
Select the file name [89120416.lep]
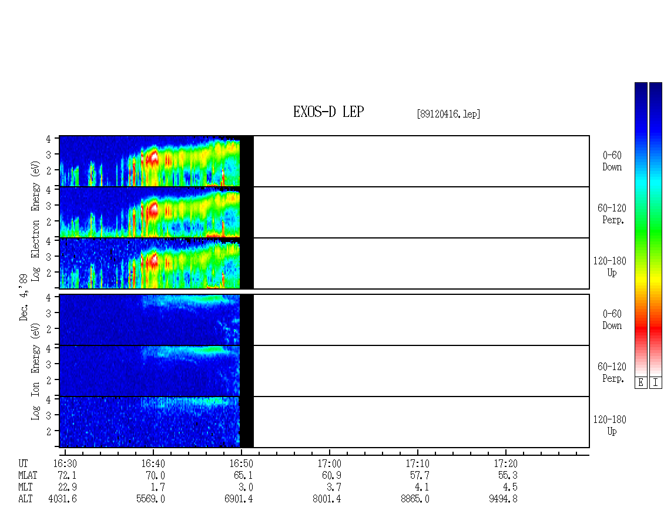click(x=448, y=114)
